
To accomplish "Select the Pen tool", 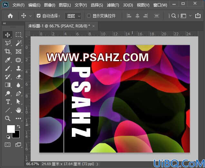I will pyautogui.click(x=18, y=94).
